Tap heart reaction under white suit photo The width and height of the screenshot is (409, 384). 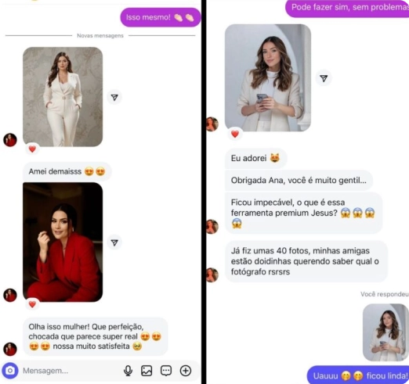32,149
